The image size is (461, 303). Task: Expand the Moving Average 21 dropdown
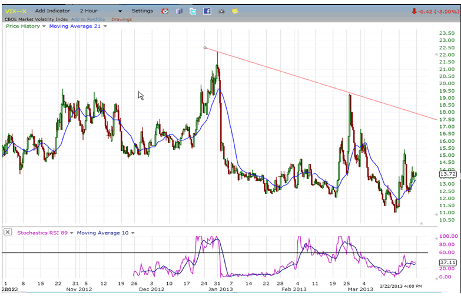(x=105, y=26)
